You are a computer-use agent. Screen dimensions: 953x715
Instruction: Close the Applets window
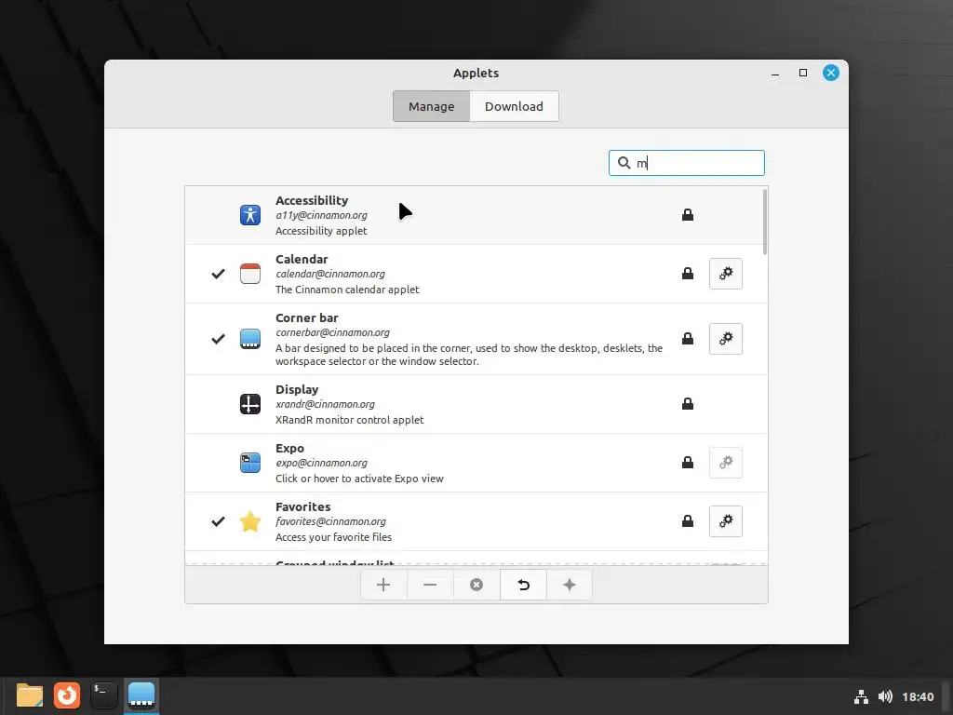(x=831, y=73)
